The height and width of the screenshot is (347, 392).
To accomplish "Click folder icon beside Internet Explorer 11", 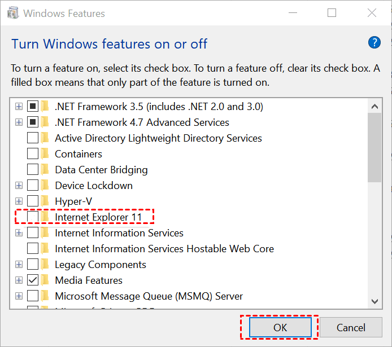I will pyautogui.click(x=45, y=217).
